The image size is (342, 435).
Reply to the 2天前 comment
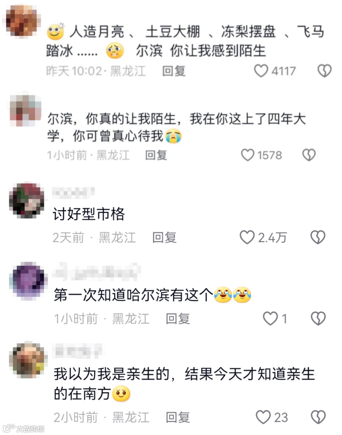(164, 237)
